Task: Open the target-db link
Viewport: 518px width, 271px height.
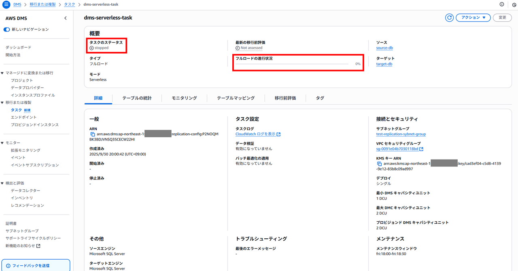Action: [384, 64]
